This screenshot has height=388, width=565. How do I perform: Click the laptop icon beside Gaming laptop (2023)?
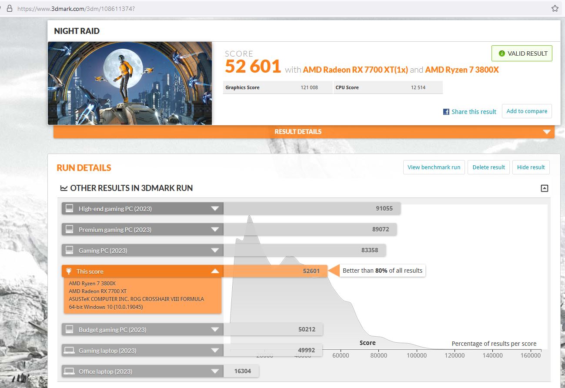point(69,350)
